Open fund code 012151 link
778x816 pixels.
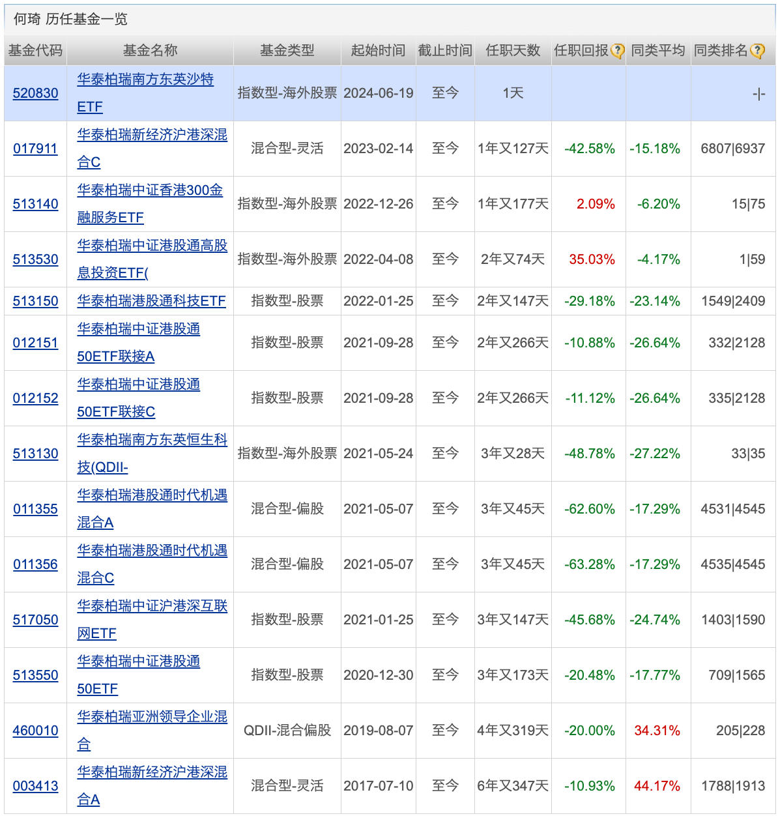click(x=35, y=343)
